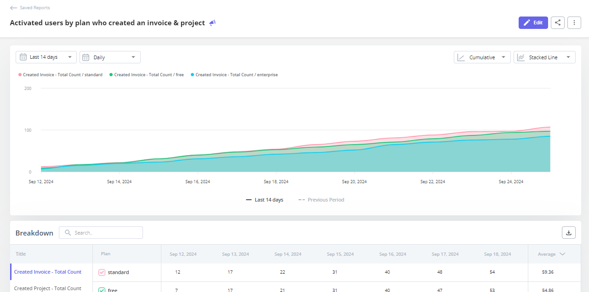Go to Saved Reports link

(x=35, y=8)
